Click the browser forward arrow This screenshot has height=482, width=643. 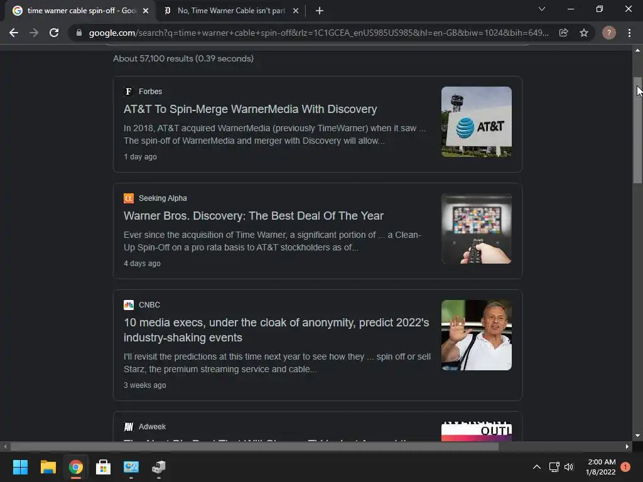pyautogui.click(x=34, y=33)
